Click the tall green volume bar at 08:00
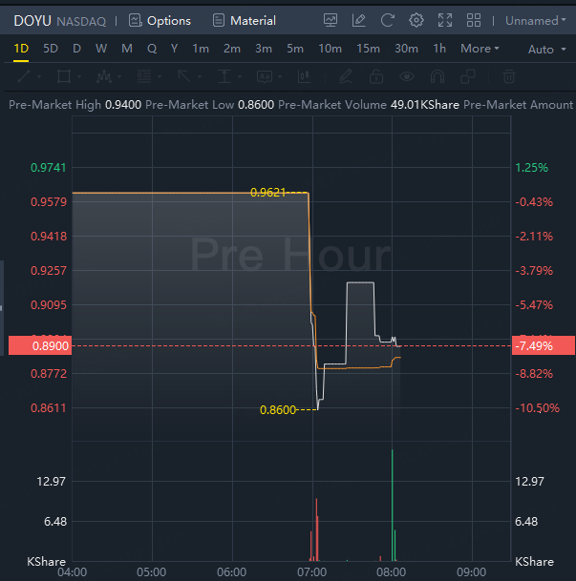Viewport: 576px width, 581px height. [393, 505]
